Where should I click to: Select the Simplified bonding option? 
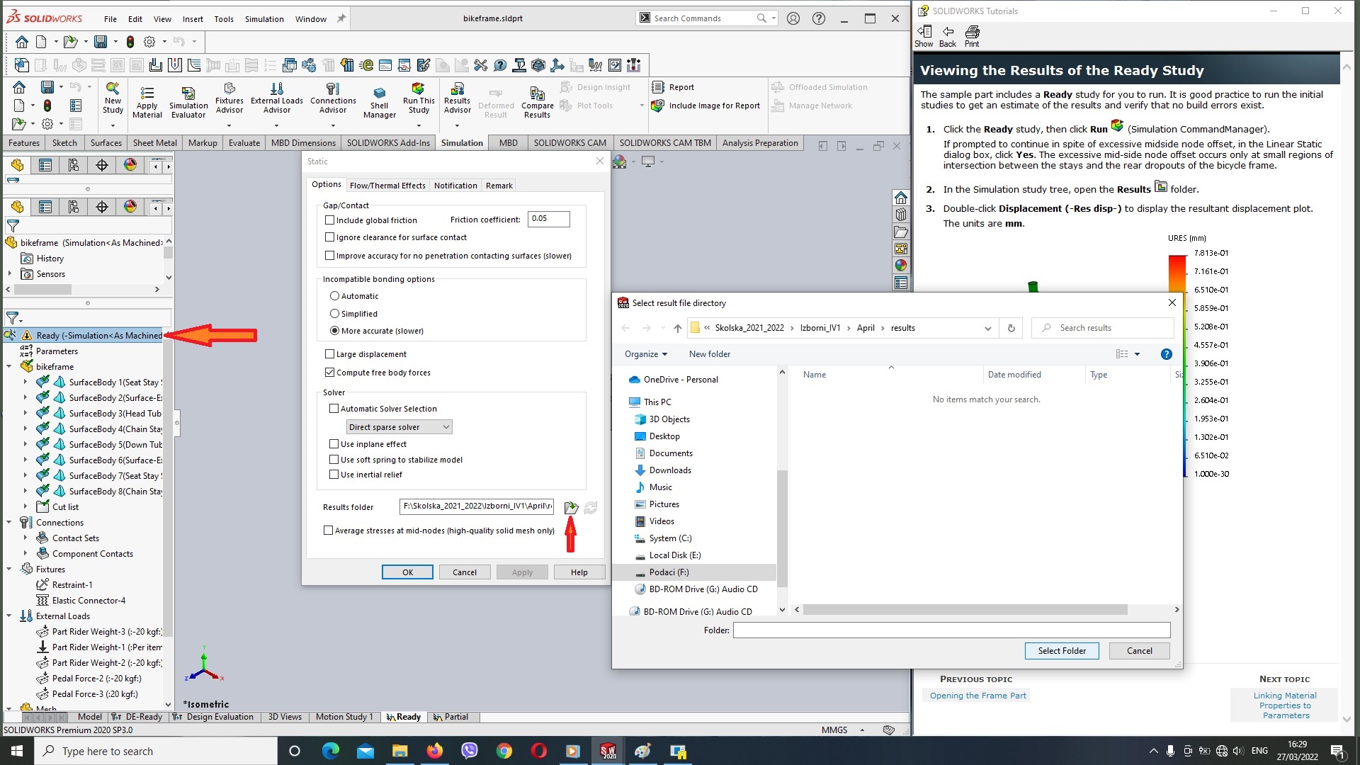point(334,314)
